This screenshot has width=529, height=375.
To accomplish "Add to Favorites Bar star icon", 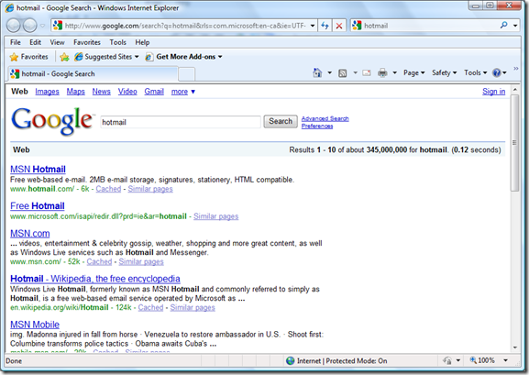I will pyautogui.click(x=64, y=57).
